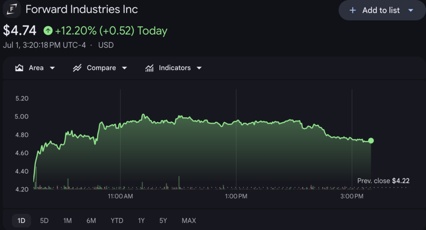Expand the Indicators dropdown
This screenshot has height=230, width=426.
point(199,68)
